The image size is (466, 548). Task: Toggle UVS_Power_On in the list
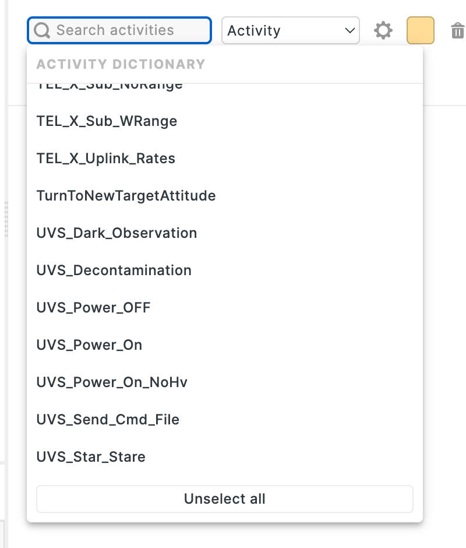click(x=89, y=345)
